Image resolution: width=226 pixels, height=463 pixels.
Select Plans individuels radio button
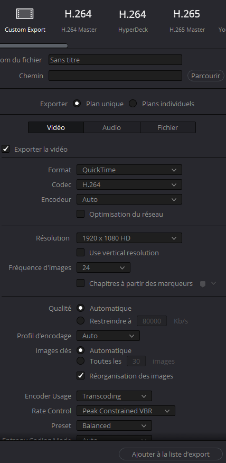coord(133,104)
